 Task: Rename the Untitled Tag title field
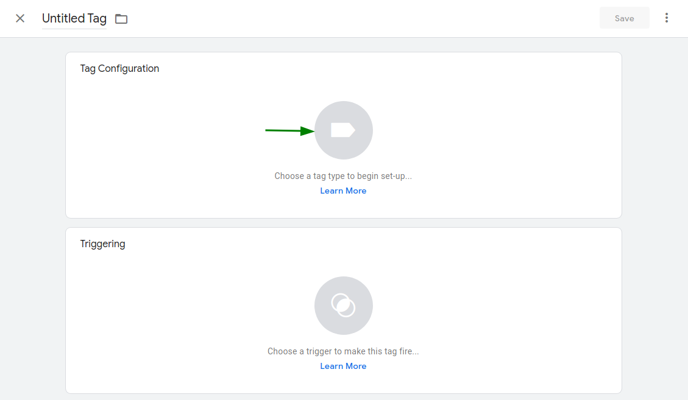(x=74, y=18)
